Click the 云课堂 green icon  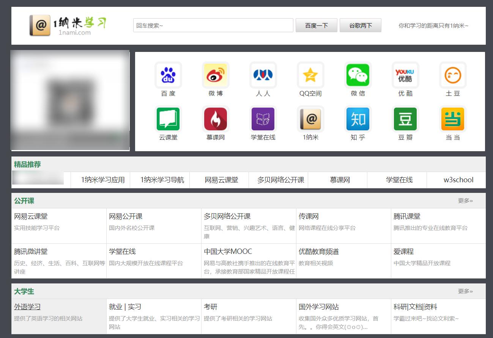click(x=168, y=119)
